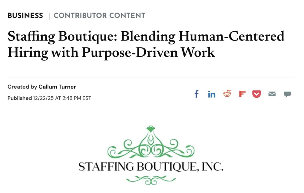The width and height of the screenshot is (304, 193).
Task: Click the STAFFING BOUTIQUE, INC. logo text
Action: pyautogui.click(x=151, y=167)
